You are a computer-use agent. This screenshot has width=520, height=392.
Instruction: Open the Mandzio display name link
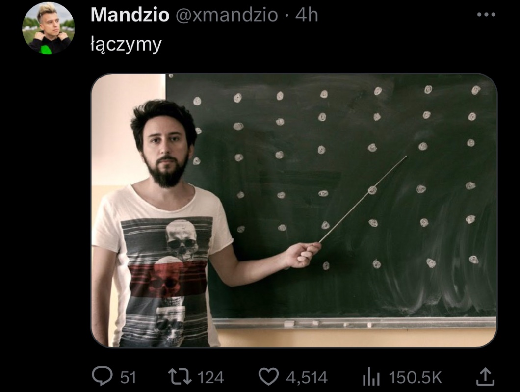(130, 15)
